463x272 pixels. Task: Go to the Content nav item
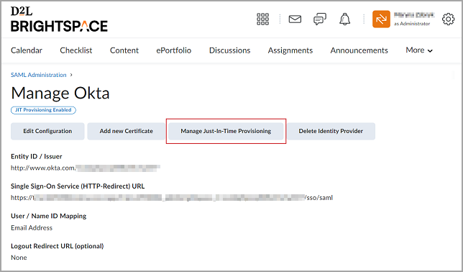124,50
